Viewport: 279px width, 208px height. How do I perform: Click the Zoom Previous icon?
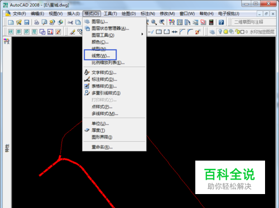pos(162,22)
